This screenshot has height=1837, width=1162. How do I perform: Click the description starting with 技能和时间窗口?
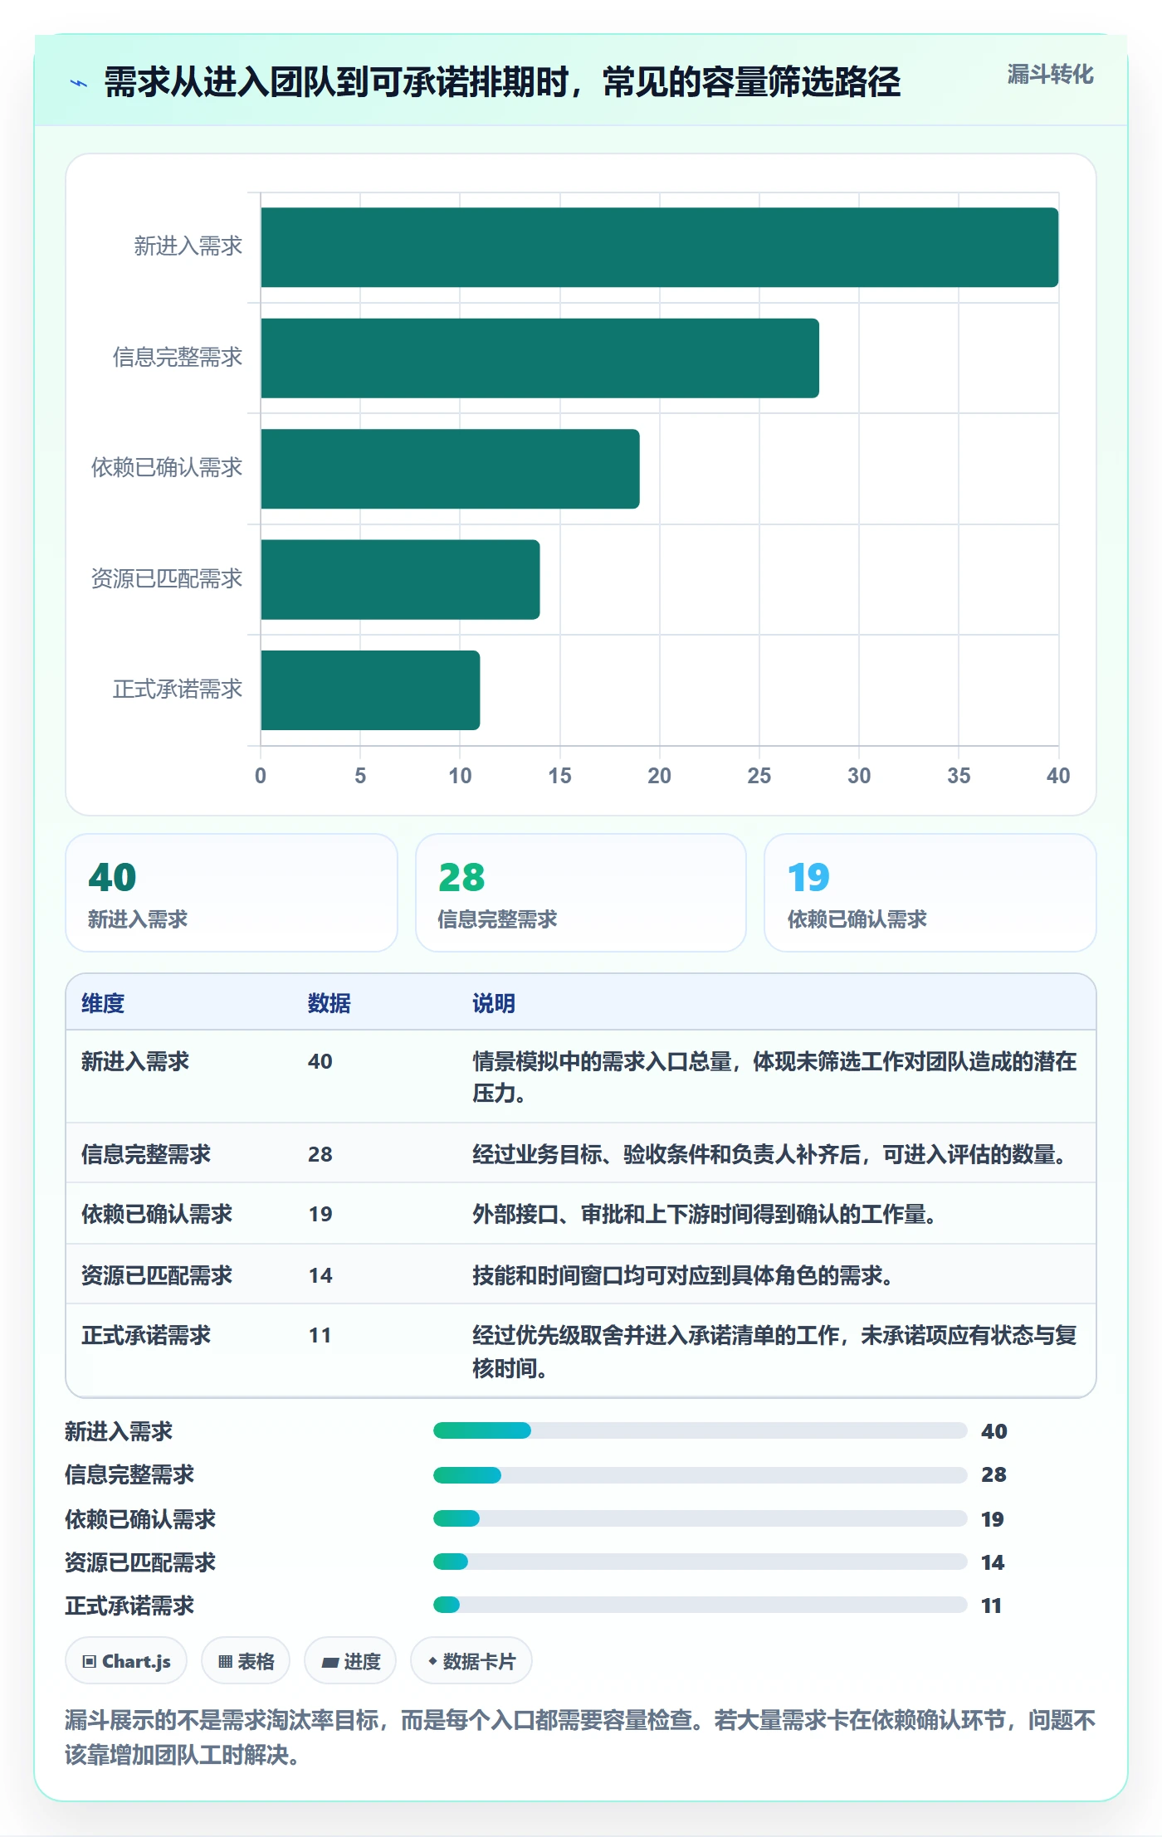point(683,1275)
